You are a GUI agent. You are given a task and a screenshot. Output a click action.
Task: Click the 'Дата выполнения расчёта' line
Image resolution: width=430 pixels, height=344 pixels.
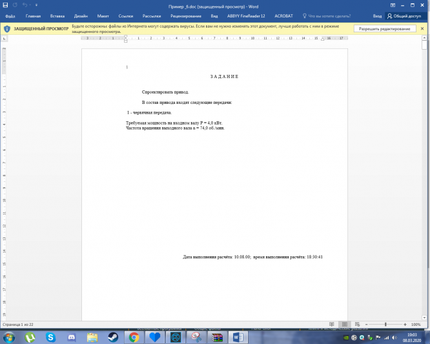252,257
